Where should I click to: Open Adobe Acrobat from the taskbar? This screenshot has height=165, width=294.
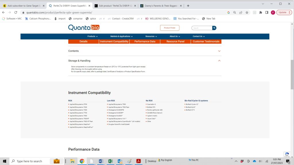(139, 161)
